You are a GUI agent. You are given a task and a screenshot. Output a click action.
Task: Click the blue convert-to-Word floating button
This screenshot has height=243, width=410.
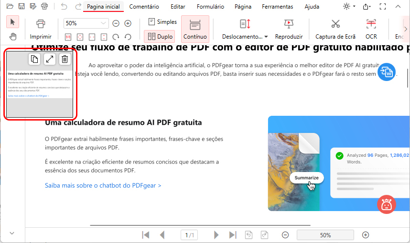click(x=387, y=71)
